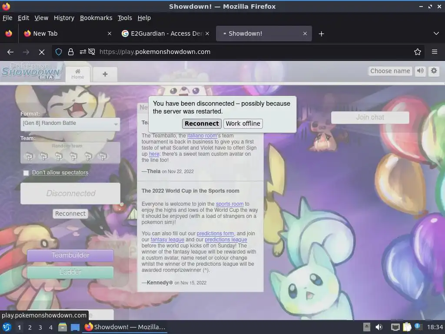Viewport: 445px width, 334px height.
Task: Click the Choose name button
Action: pyautogui.click(x=390, y=71)
